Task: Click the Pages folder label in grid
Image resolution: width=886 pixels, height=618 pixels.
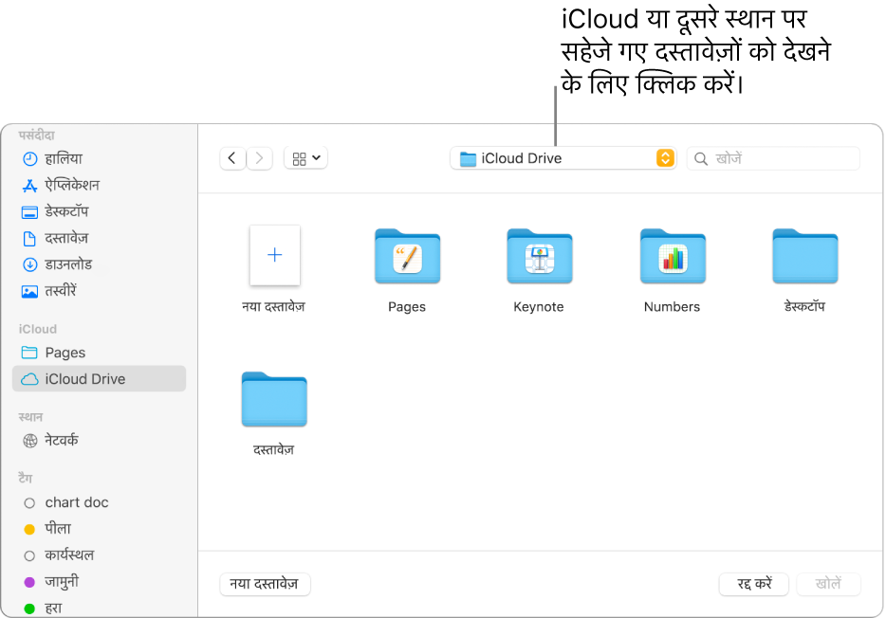Action: [407, 307]
